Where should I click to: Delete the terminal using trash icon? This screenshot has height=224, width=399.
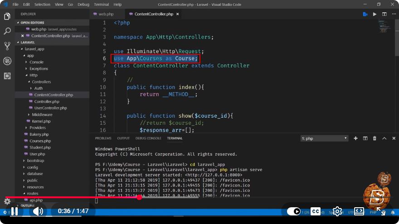(x=375, y=138)
